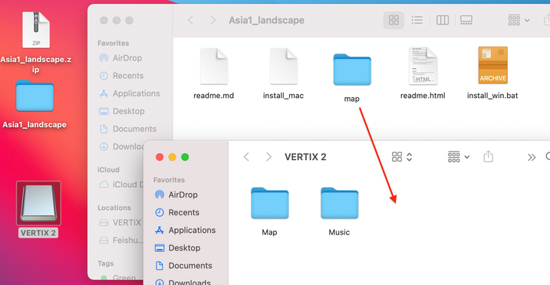Switch Asia1_landscape window to gallery view
This screenshot has width=550, height=285.
point(466,20)
